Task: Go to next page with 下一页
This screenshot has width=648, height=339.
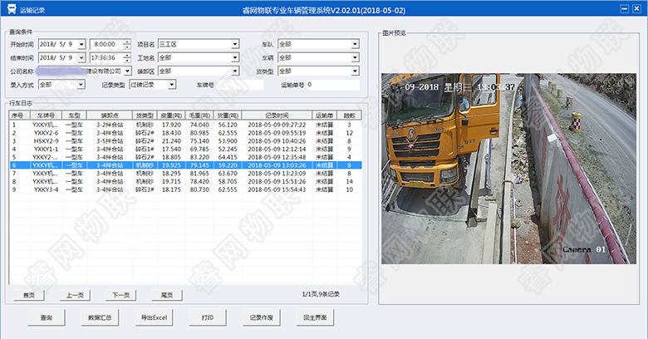Action: tap(120, 295)
